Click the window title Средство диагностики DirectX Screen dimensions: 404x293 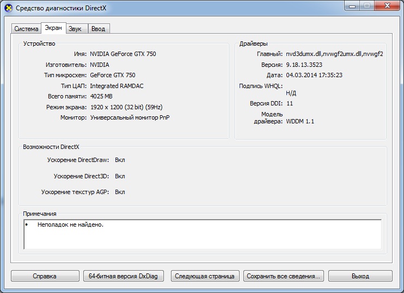61,8
